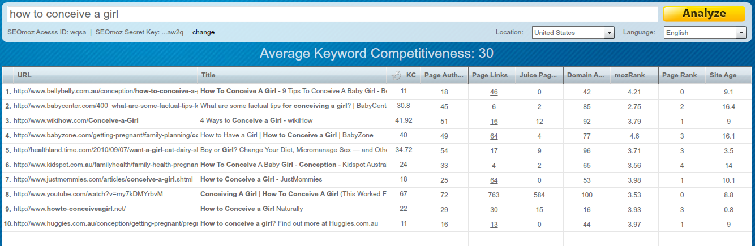Open page links count 763 for youtube

pyautogui.click(x=494, y=195)
